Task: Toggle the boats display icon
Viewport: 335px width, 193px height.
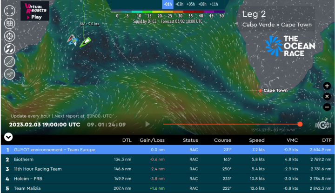Action: pyautogui.click(x=10, y=49)
